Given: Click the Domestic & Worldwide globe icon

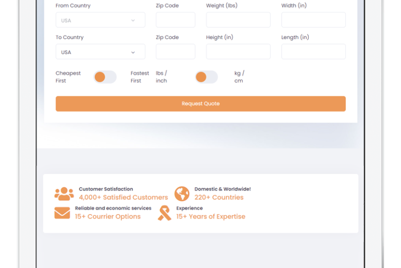Looking at the screenshot, I should tap(182, 194).
